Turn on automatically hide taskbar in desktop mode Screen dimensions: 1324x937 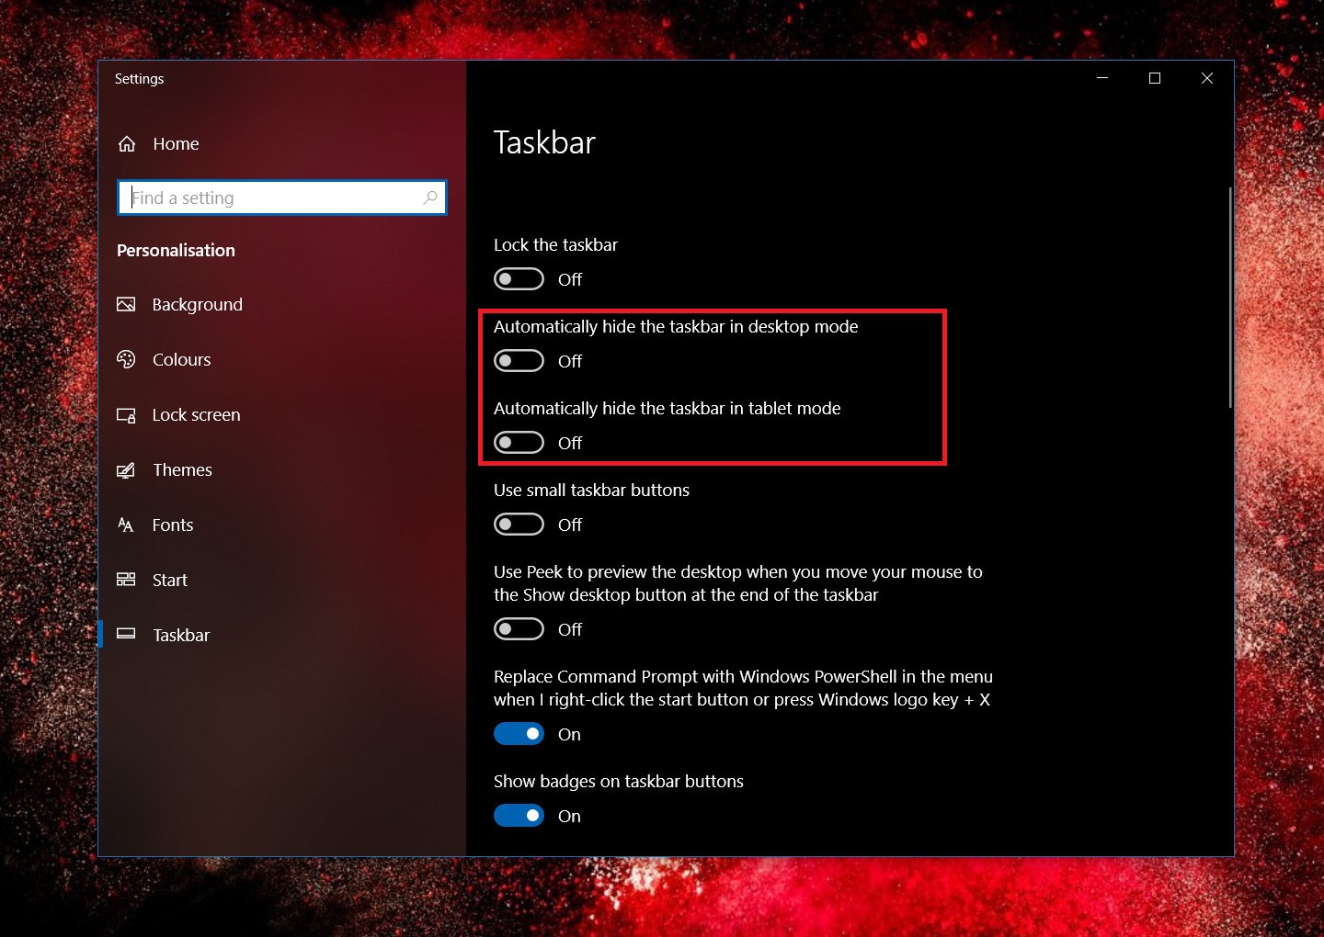pyautogui.click(x=519, y=360)
